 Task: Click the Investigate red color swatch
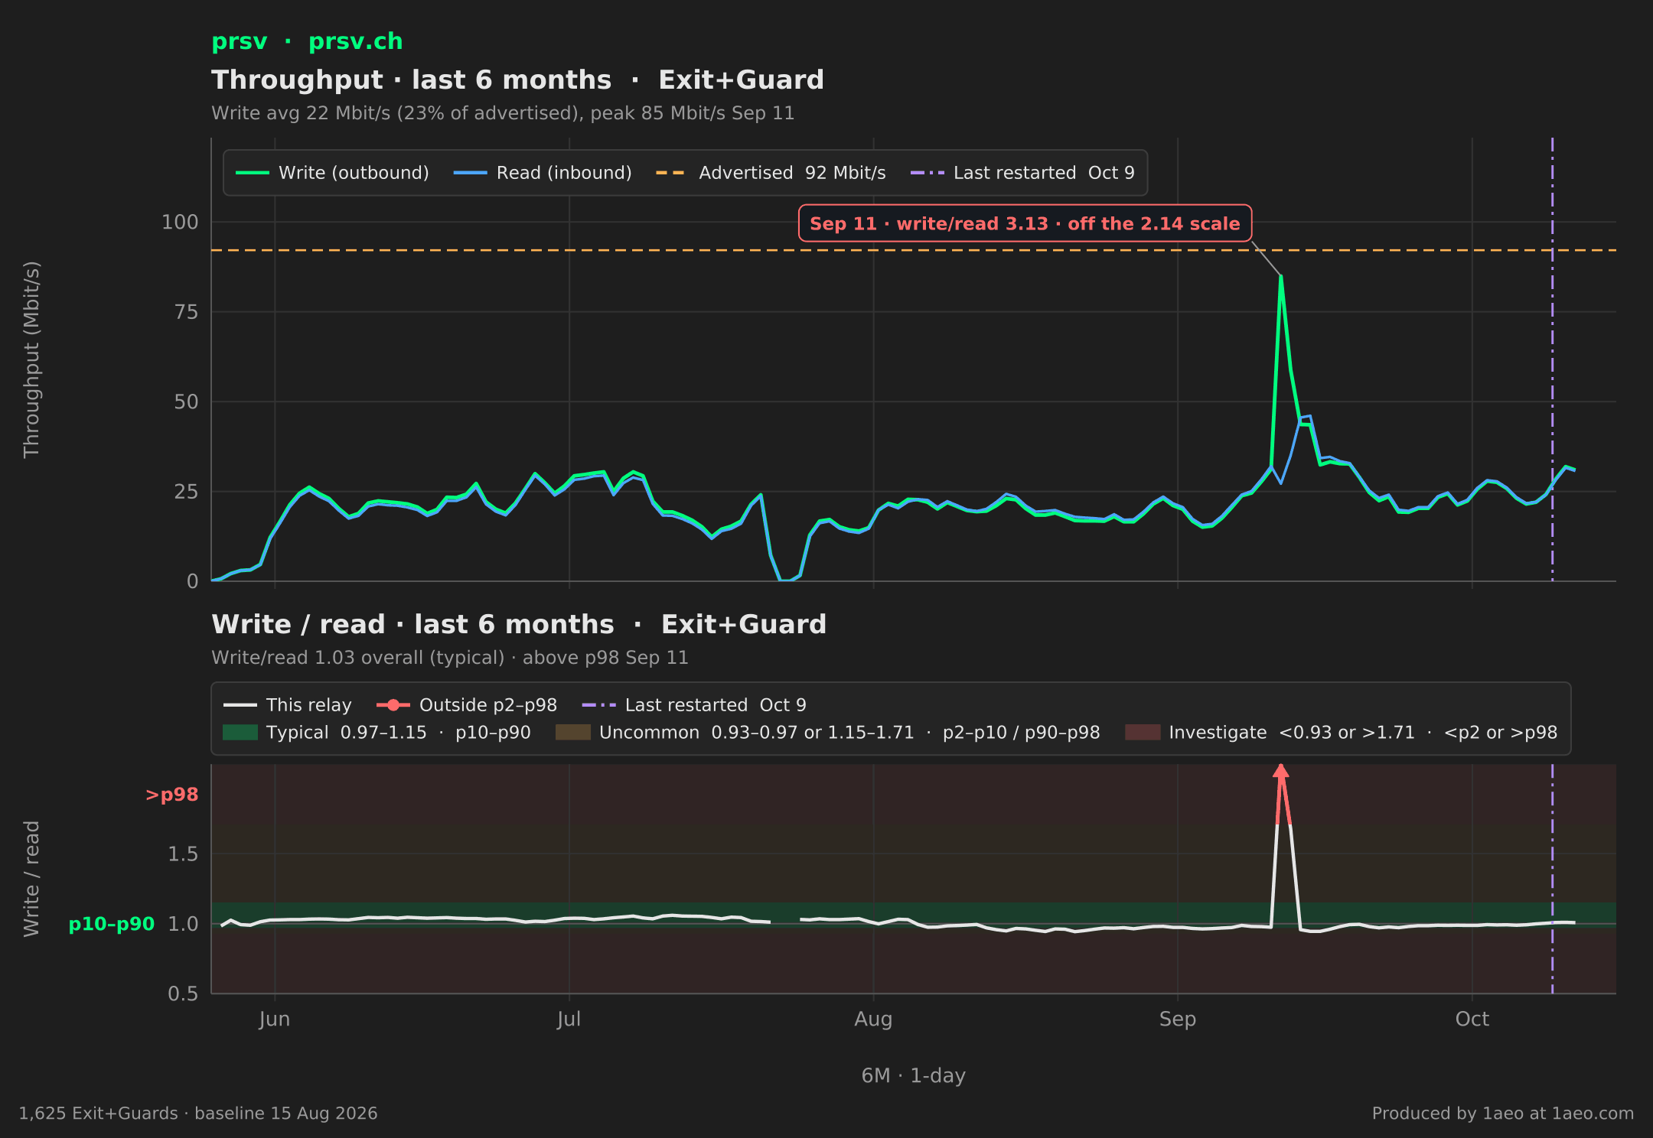tap(1143, 733)
